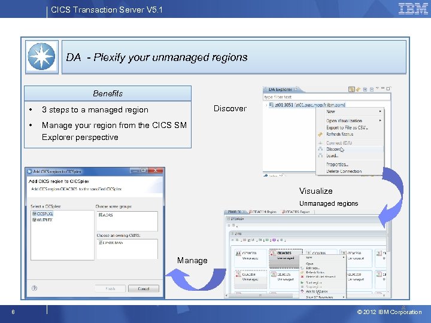Choose Delete Connection menu entry
The height and width of the screenshot is (323, 431).
[x=350, y=171]
